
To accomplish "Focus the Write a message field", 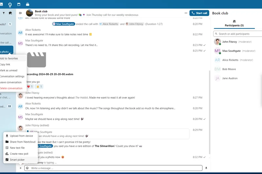I will pos(113,168).
